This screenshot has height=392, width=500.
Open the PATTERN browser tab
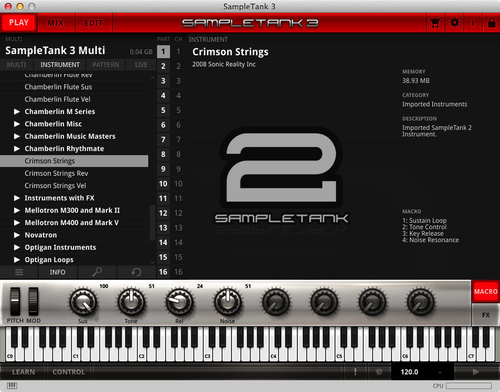tap(106, 65)
